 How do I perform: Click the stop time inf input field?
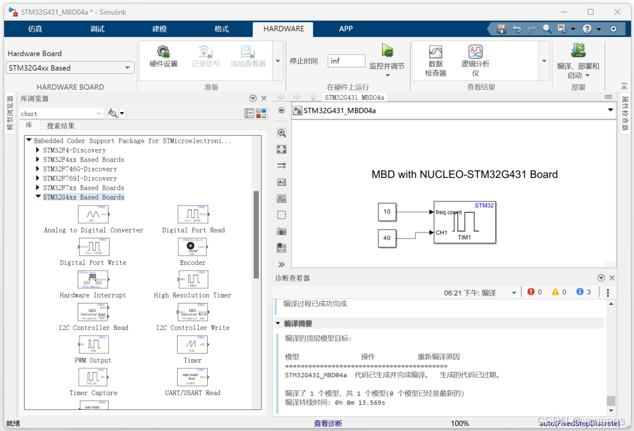coord(346,61)
